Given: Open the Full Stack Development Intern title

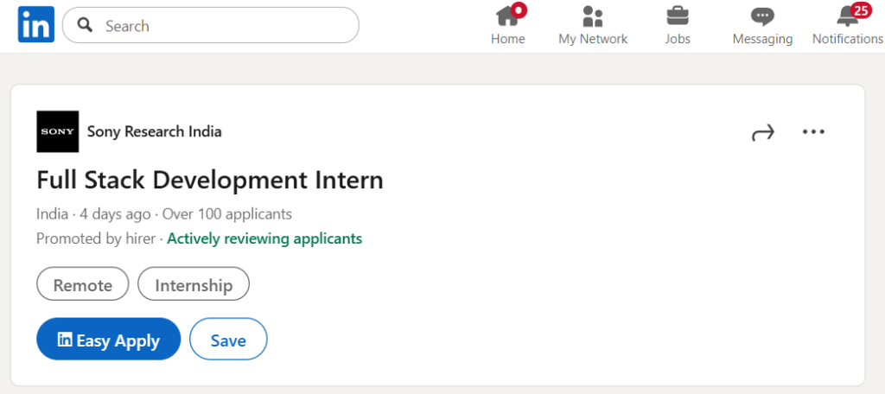Looking at the screenshot, I should (x=210, y=181).
